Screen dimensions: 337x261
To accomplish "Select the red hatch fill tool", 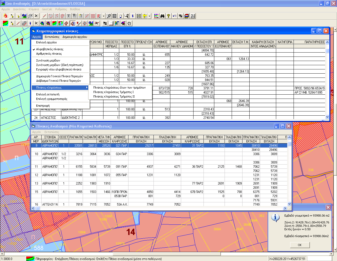I will (x=93, y=16).
